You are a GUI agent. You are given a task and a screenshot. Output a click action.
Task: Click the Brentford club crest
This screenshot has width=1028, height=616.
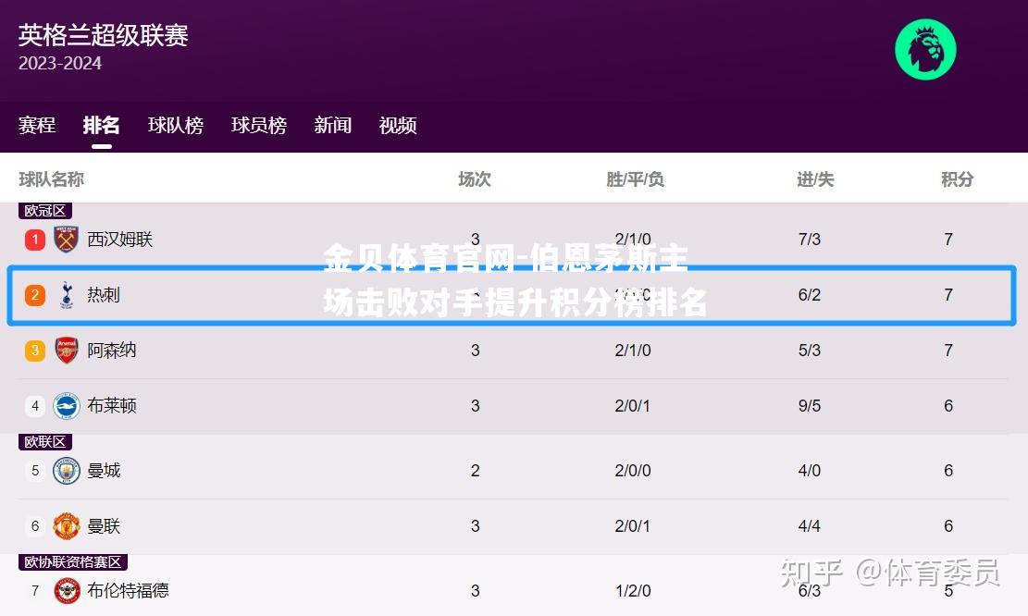click(x=67, y=590)
